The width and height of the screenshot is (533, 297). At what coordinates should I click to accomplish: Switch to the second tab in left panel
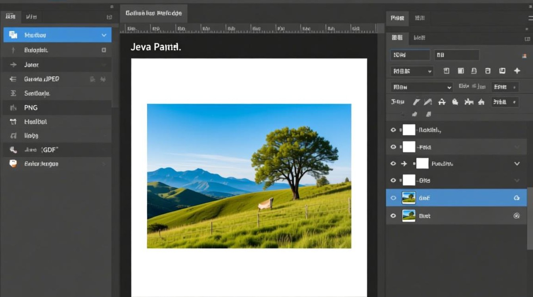click(31, 17)
